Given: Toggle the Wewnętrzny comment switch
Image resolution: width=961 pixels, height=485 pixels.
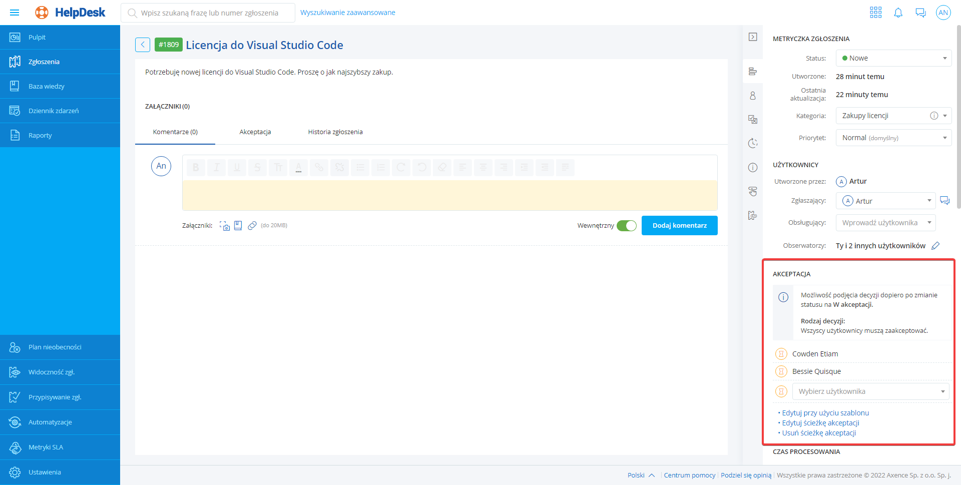Looking at the screenshot, I should pyautogui.click(x=626, y=226).
